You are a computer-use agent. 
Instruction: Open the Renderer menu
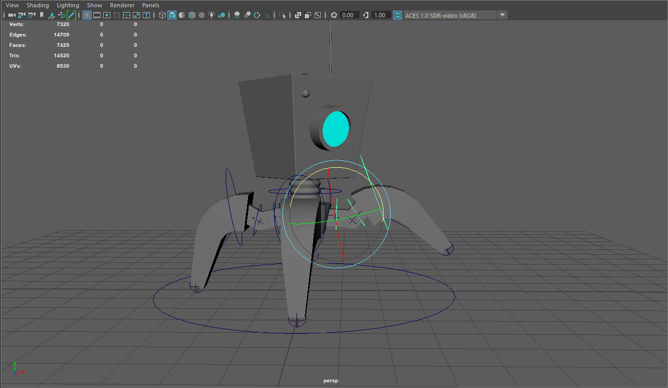coord(122,5)
